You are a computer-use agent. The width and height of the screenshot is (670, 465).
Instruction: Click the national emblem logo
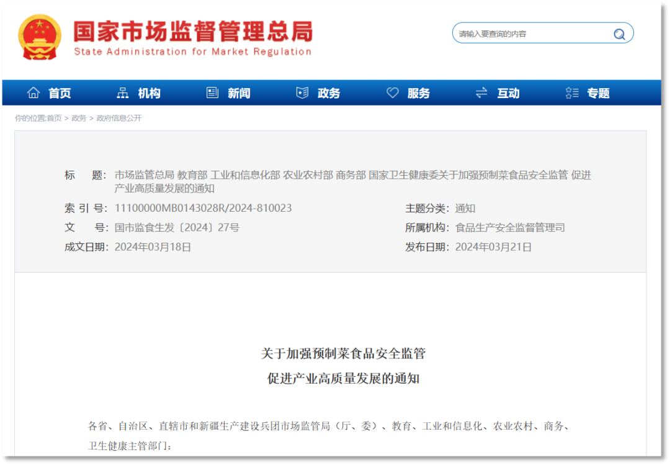coord(39,37)
